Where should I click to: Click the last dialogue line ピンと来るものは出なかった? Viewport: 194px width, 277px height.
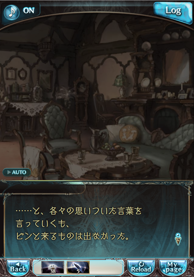(72, 236)
